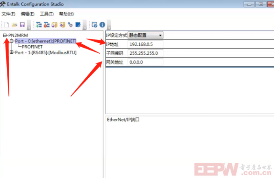This screenshot has width=274, height=178.
Task: Click the 网关地址 field 0.0.0.0
Action: point(145,62)
